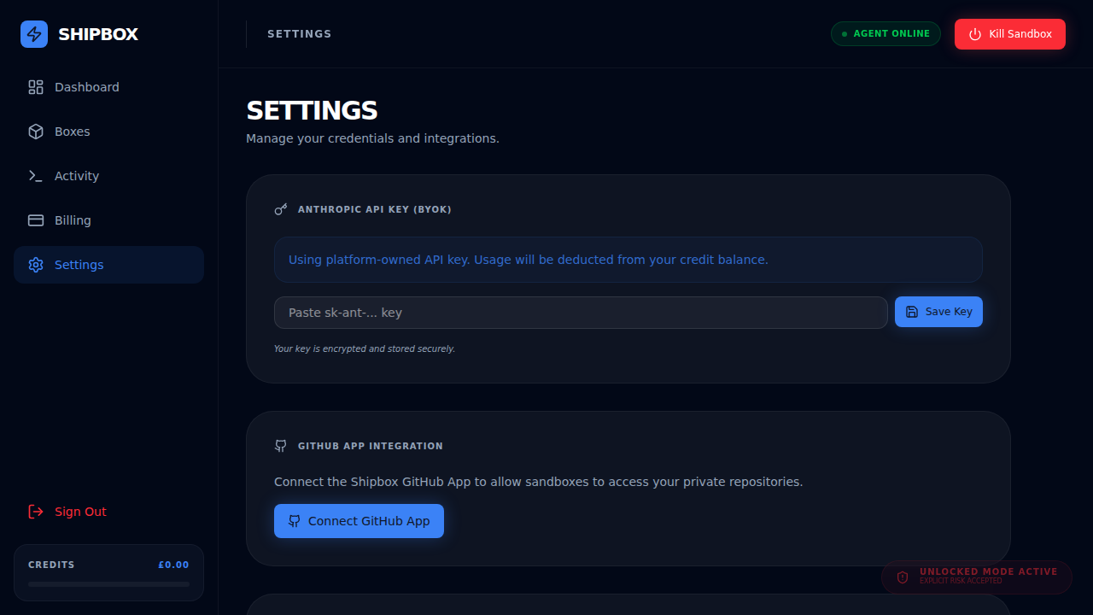Click the GitHub icon next to Integration heading
The image size is (1093, 615).
point(281,446)
